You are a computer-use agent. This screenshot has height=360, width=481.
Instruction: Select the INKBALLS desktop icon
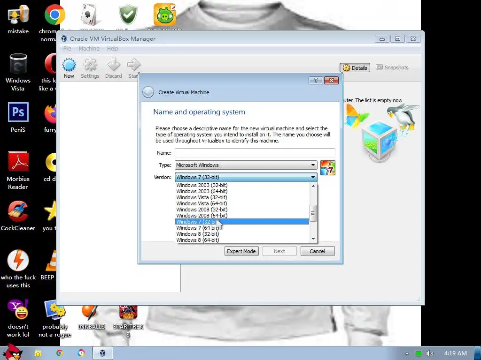coord(91,317)
